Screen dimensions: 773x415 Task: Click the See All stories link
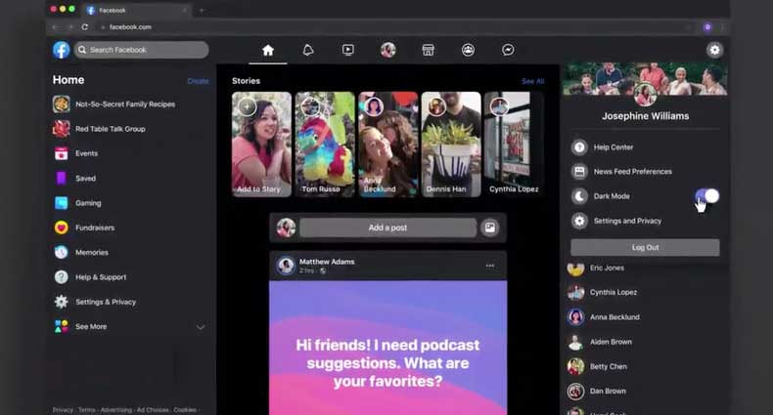tap(532, 81)
